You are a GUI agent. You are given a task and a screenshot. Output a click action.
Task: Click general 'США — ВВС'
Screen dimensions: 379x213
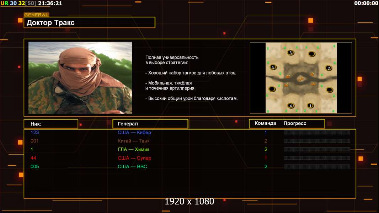pyautogui.click(x=133, y=166)
